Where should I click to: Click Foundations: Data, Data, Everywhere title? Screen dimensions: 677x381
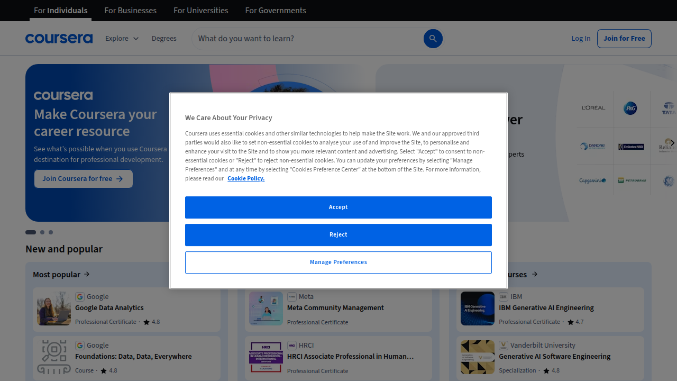click(x=133, y=357)
